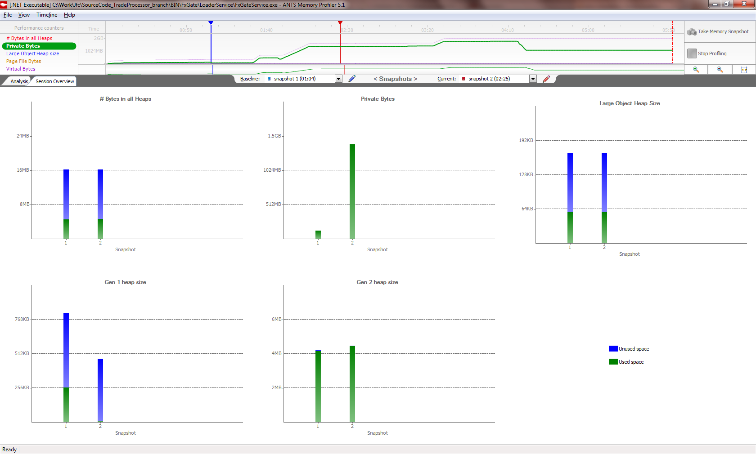Click the Gen 1 heap size chart title
The image size is (756, 454).
[x=125, y=282]
